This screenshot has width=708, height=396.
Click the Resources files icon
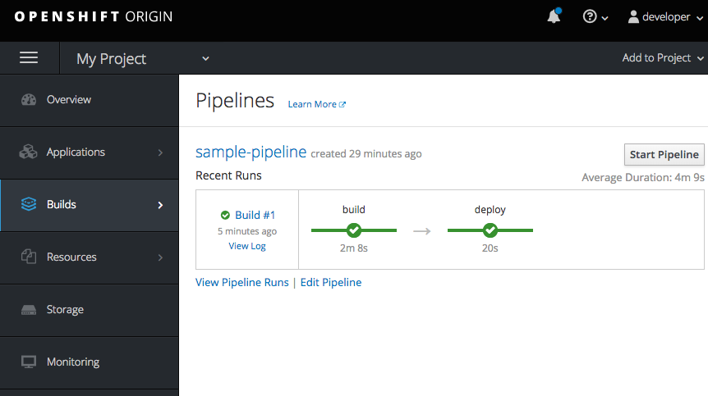29,257
